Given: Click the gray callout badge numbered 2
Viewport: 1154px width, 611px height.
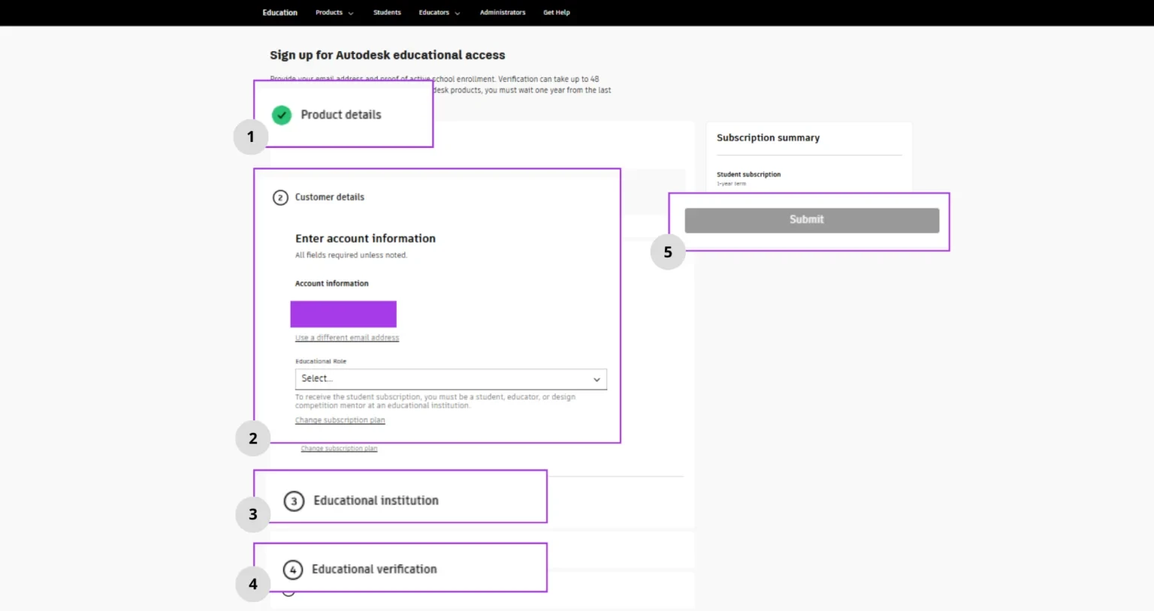Looking at the screenshot, I should coord(253,438).
